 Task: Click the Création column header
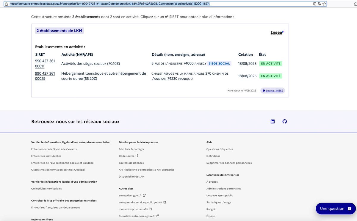point(245,54)
